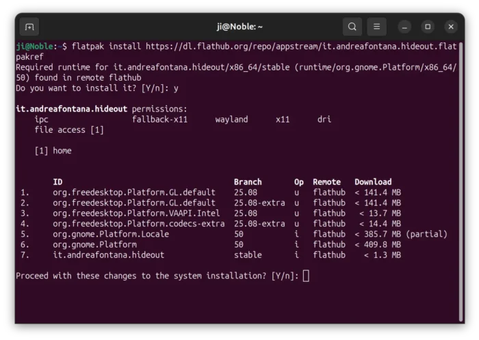Click the Branch column header
The width and height of the screenshot is (479, 340).
point(248,182)
